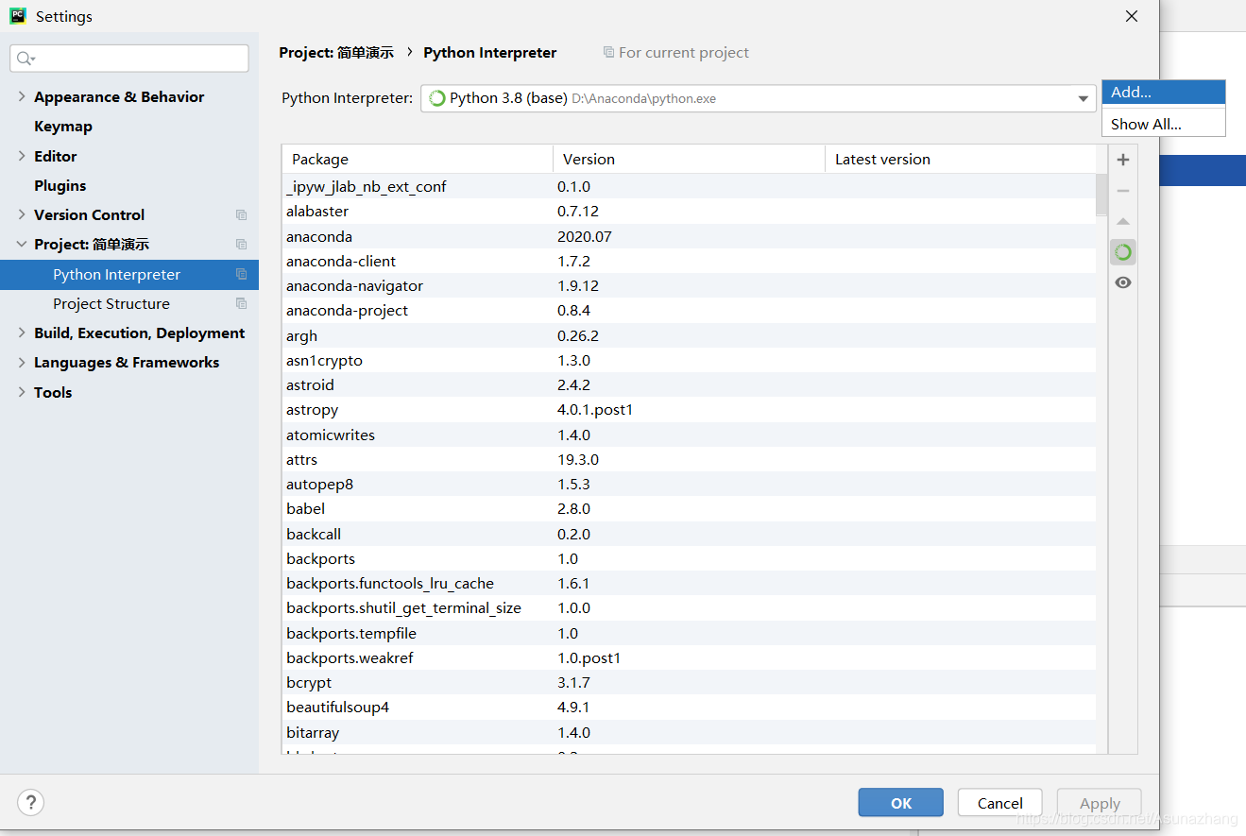Sort by the Package column header
The height and width of the screenshot is (836, 1246).
(418, 160)
